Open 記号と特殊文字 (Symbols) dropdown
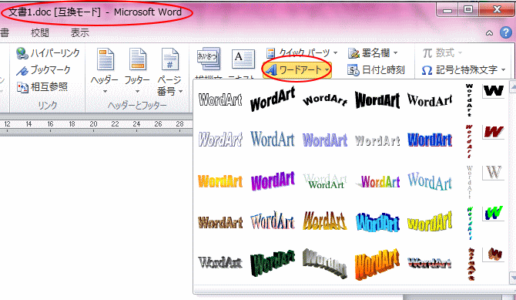Image resolution: width=516 pixels, height=300 pixels. pos(464,70)
